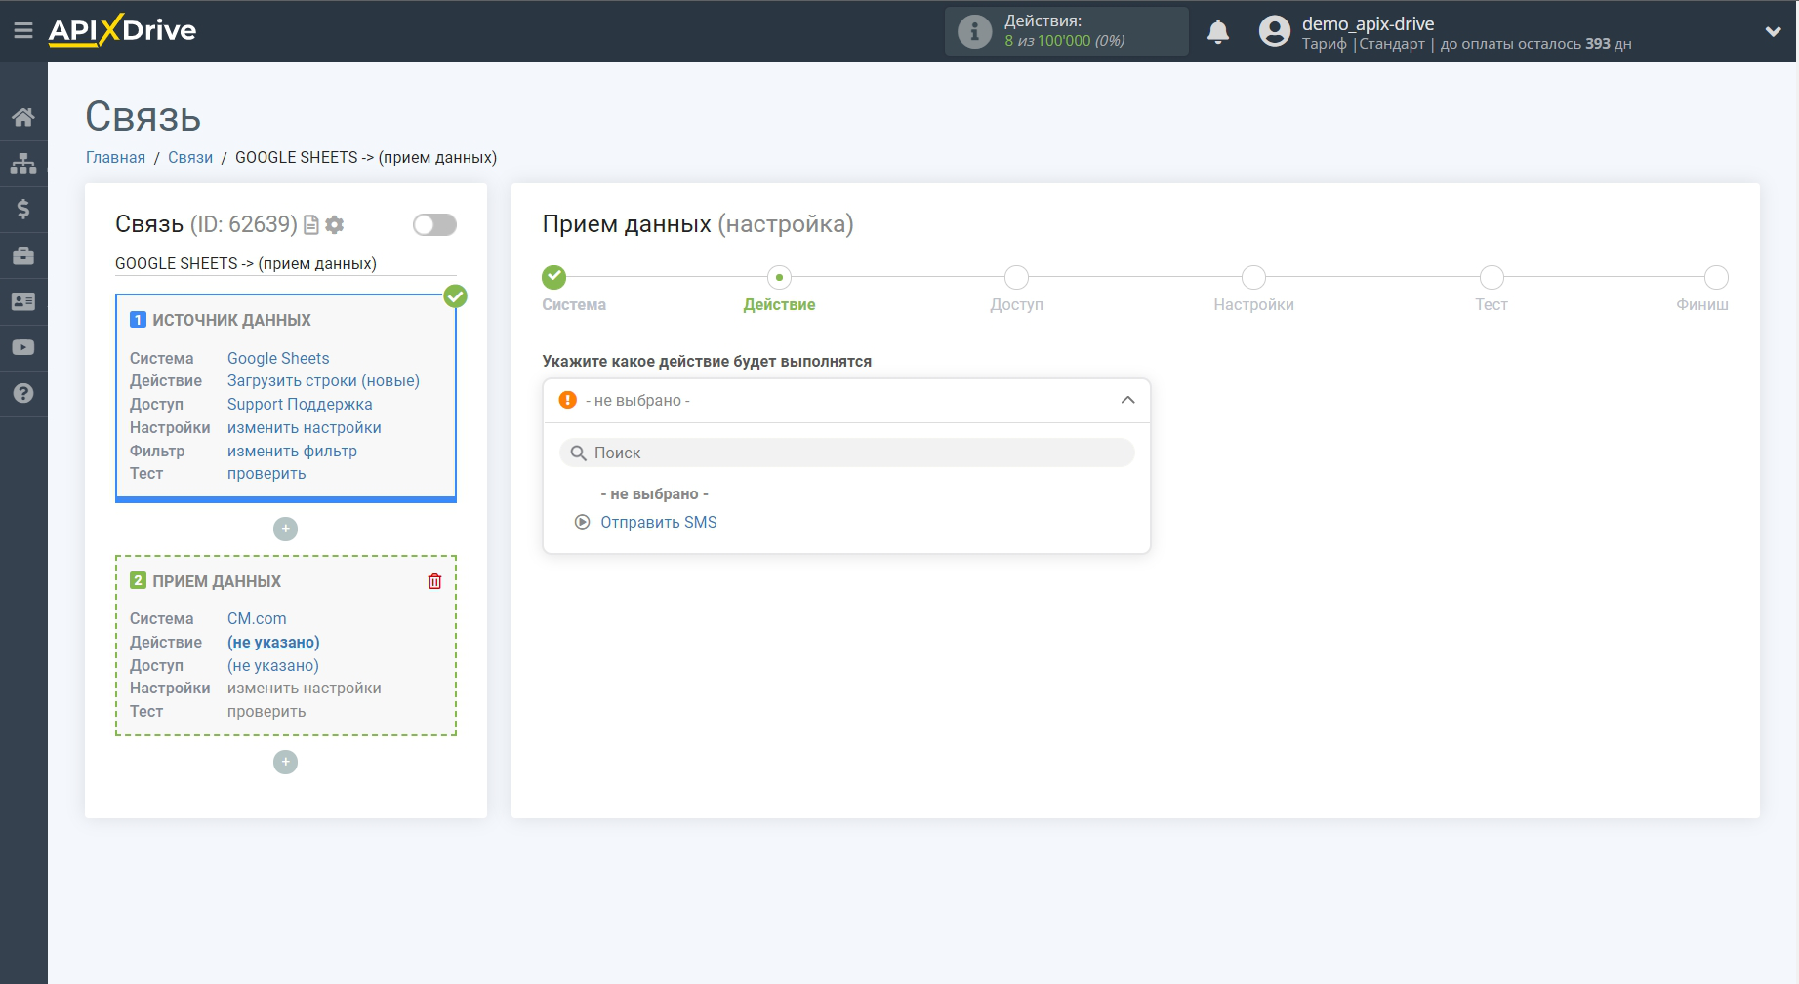Open the YouTube video icon in sidebar
The image size is (1799, 984).
(23, 347)
